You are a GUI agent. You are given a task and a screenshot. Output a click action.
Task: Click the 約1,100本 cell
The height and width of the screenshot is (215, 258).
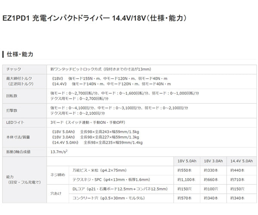coord(186,180)
